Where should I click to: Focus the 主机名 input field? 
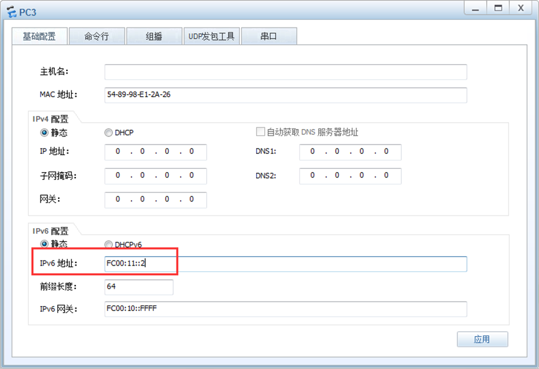point(285,72)
